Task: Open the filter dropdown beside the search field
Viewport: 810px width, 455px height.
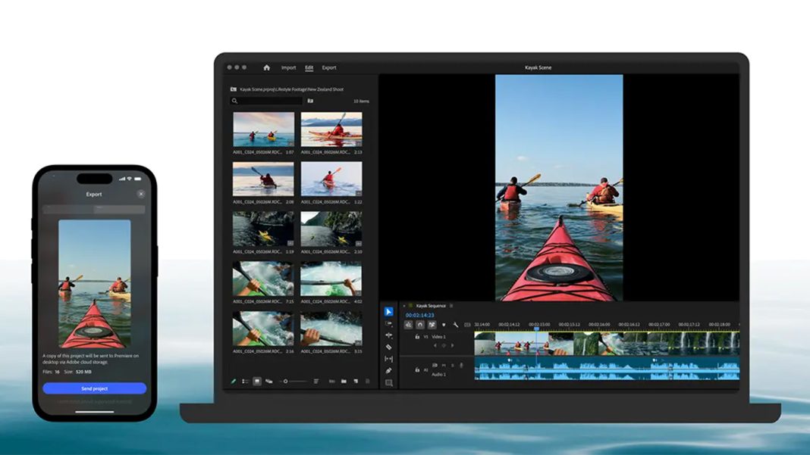Action: 310,101
